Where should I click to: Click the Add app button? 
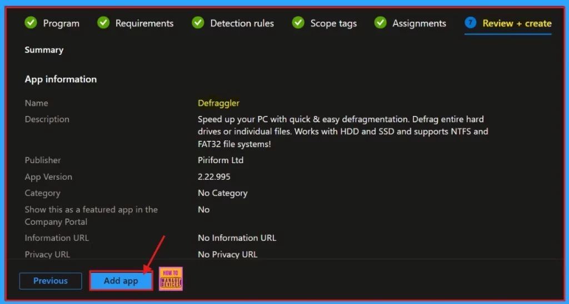coord(121,281)
